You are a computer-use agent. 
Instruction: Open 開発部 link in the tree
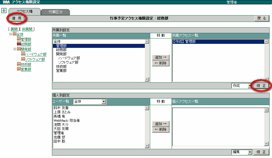26,49
